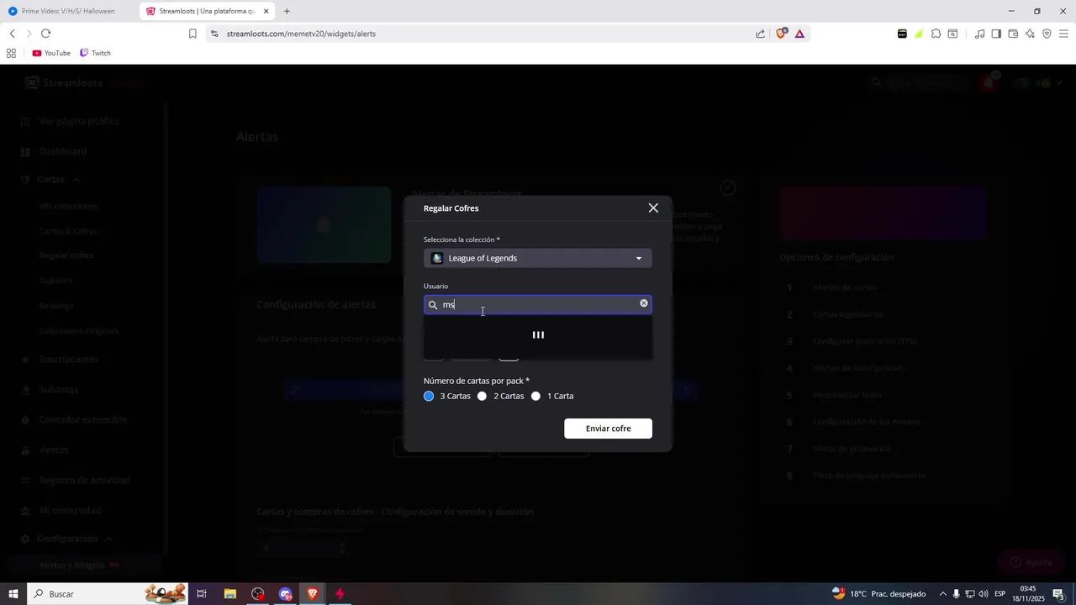The height and width of the screenshot is (605, 1076).
Task: Open the black card extension icon
Action: pyautogui.click(x=902, y=34)
